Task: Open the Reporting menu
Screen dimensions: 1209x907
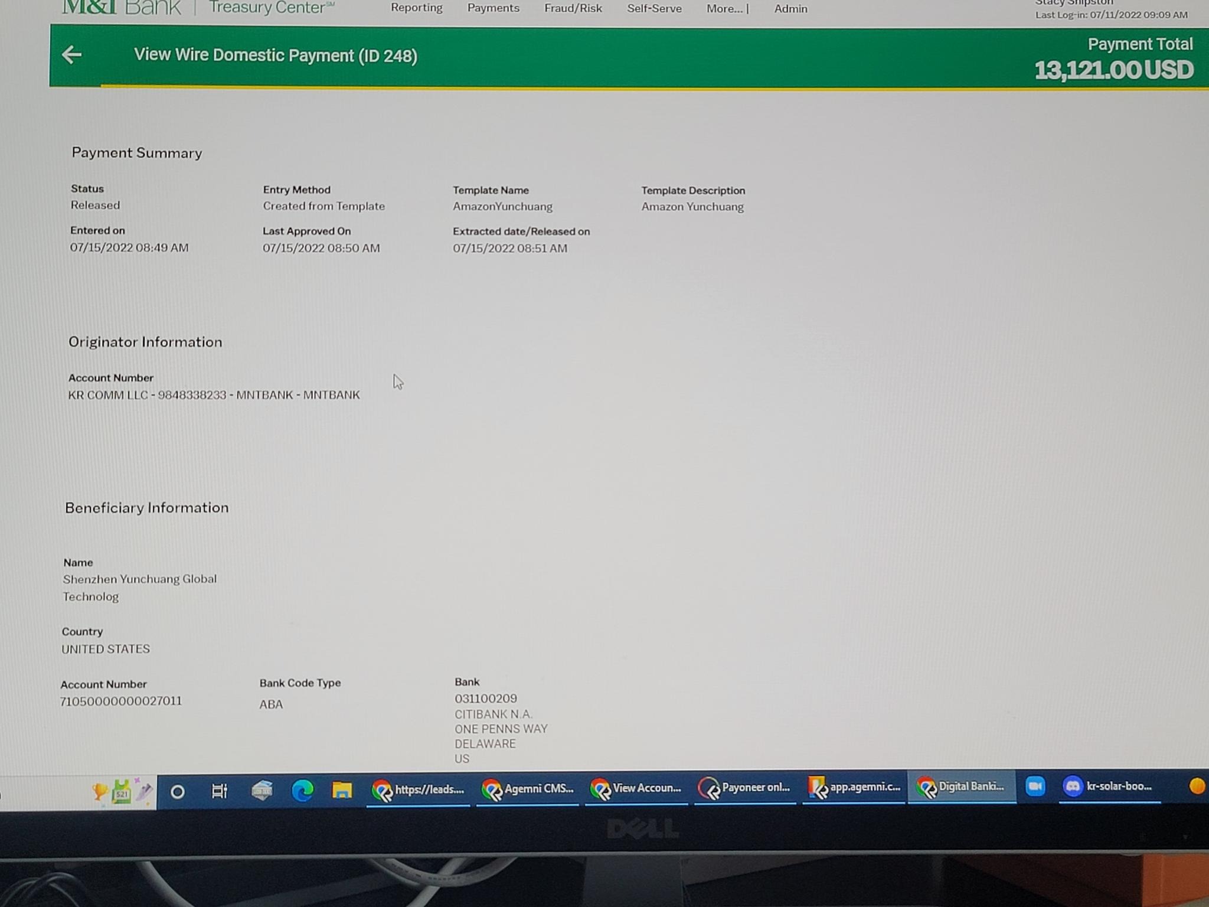Action: click(x=416, y=8)
